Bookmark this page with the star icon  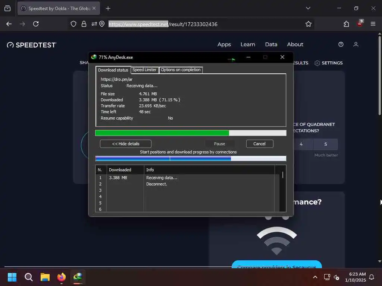pyautogui.click(x=309, y=24)
